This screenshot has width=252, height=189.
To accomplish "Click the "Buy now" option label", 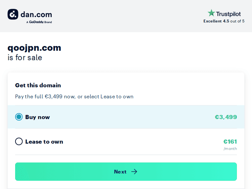I will click(x=37, y=117).
